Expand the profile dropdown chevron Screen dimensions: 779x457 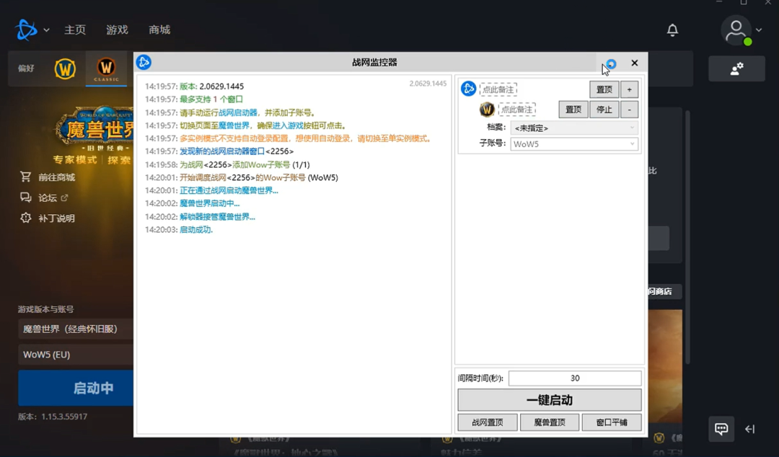(x=759, y=30)
